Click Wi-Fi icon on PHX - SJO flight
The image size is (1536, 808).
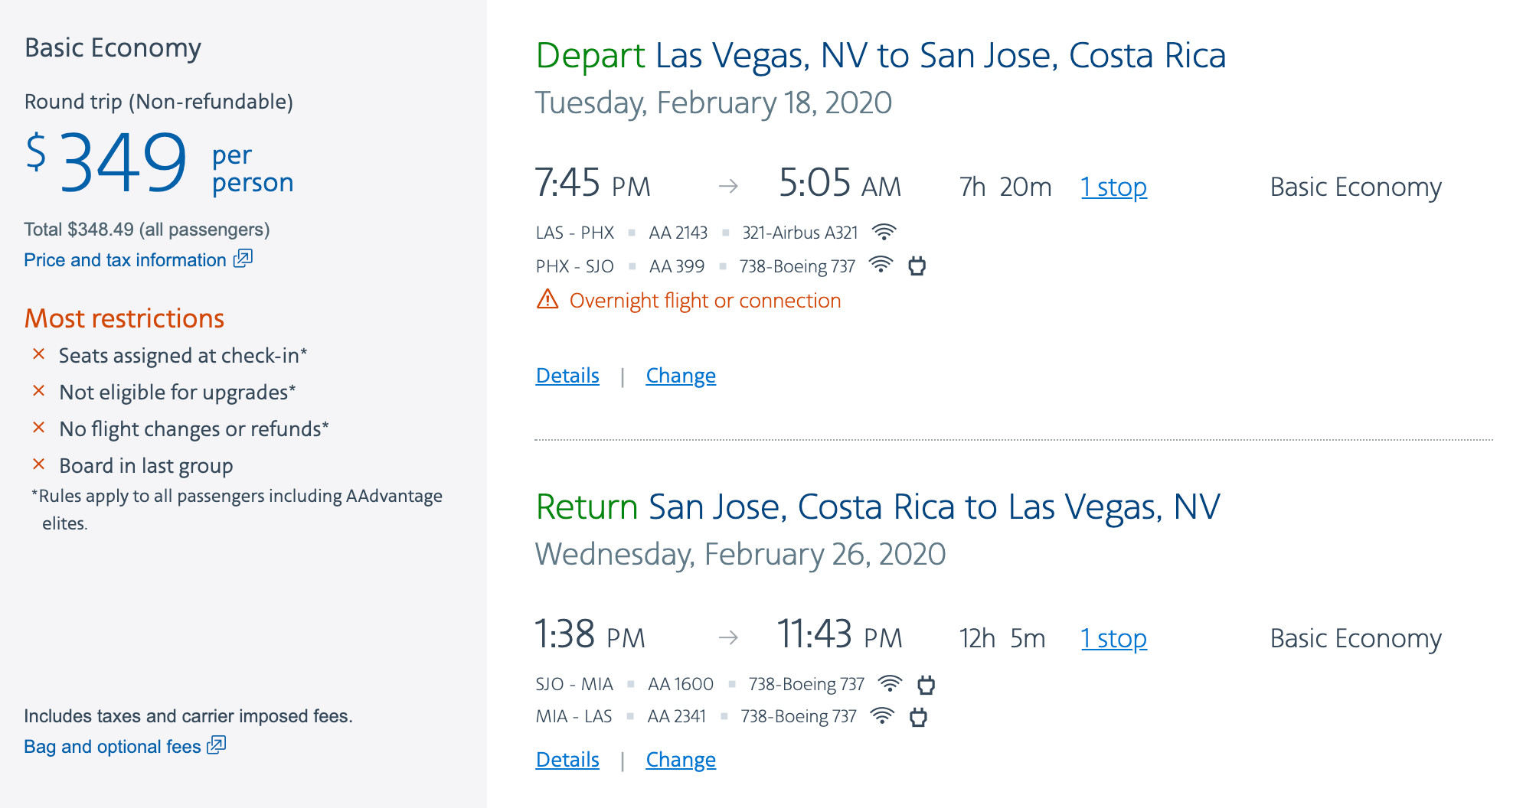click(881, 266)
